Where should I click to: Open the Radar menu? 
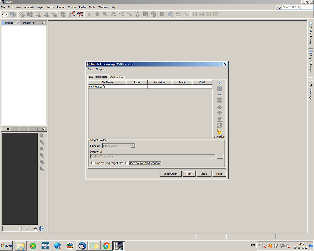[x=82, y=7]
